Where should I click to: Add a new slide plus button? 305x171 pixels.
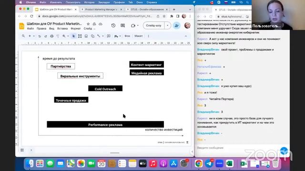click(x=30, y=36)
